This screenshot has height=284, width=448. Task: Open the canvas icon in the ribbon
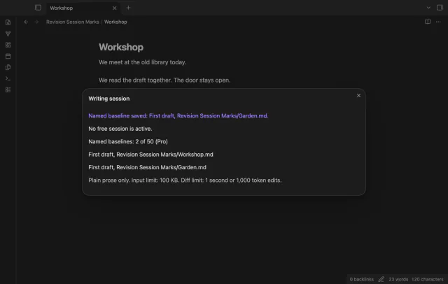(x=8, y=45)
